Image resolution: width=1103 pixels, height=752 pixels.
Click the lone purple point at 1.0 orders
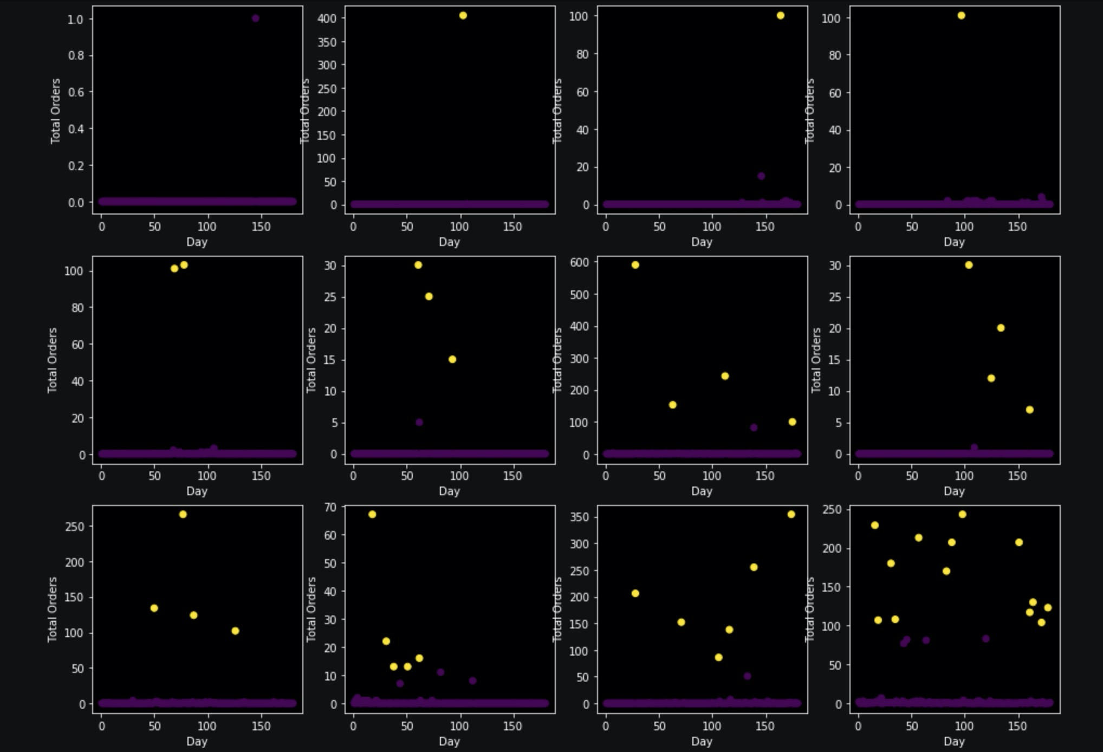click(255, 18)
